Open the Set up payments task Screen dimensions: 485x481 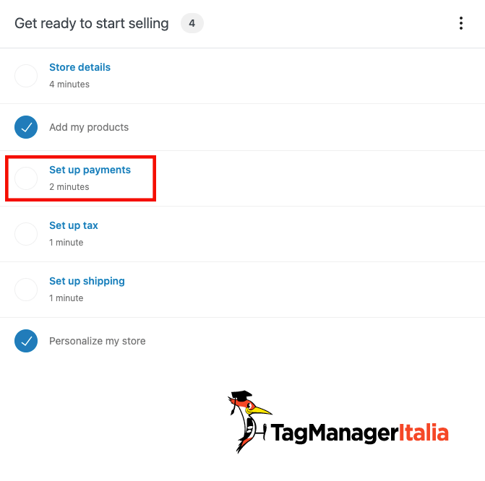90,170
